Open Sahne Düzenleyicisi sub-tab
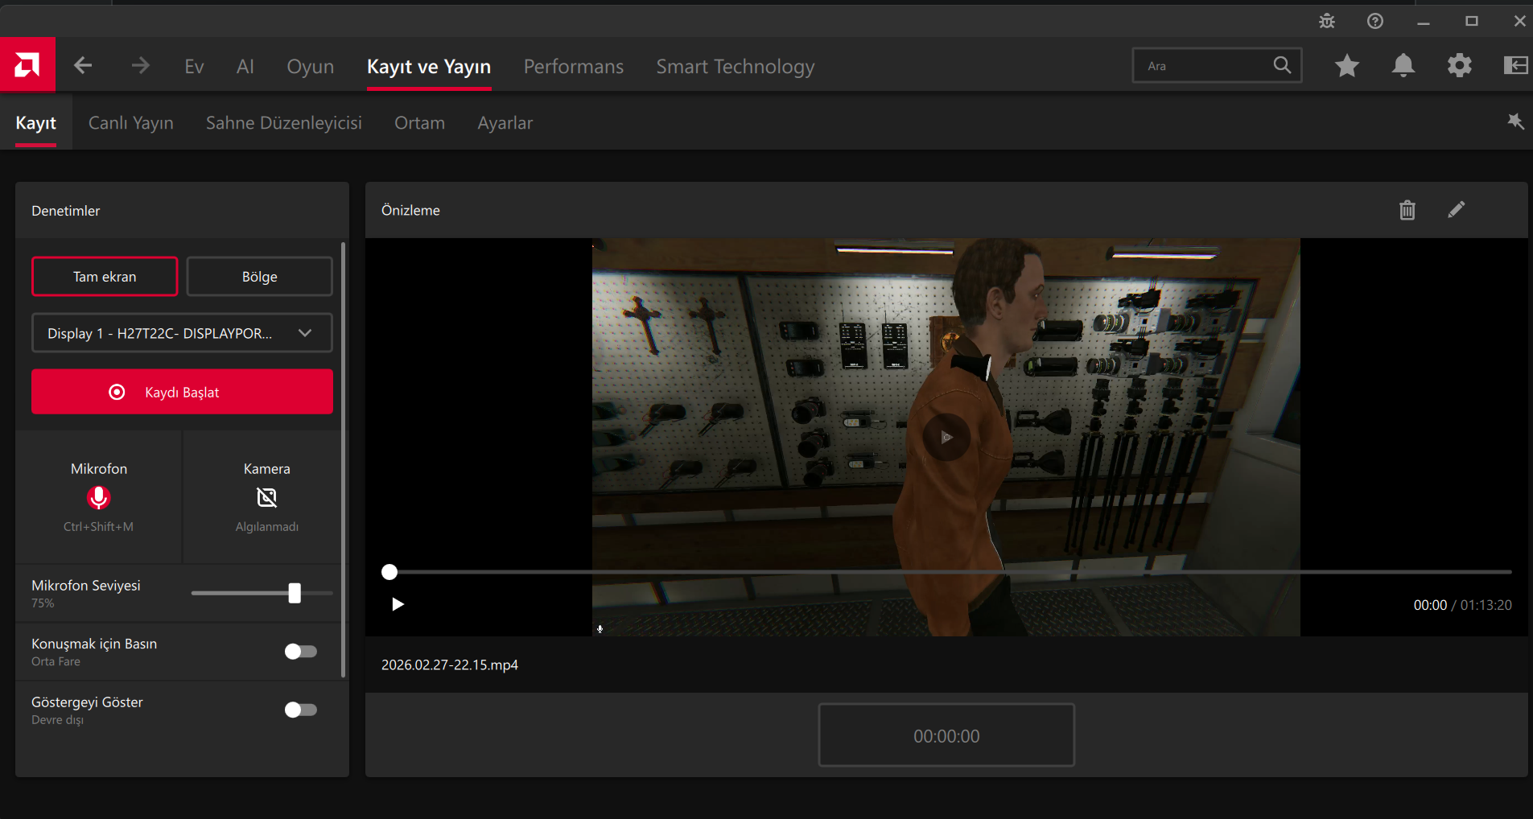Image resolution: width=1533 pixels, height=819 pixels. click(284, 122)
